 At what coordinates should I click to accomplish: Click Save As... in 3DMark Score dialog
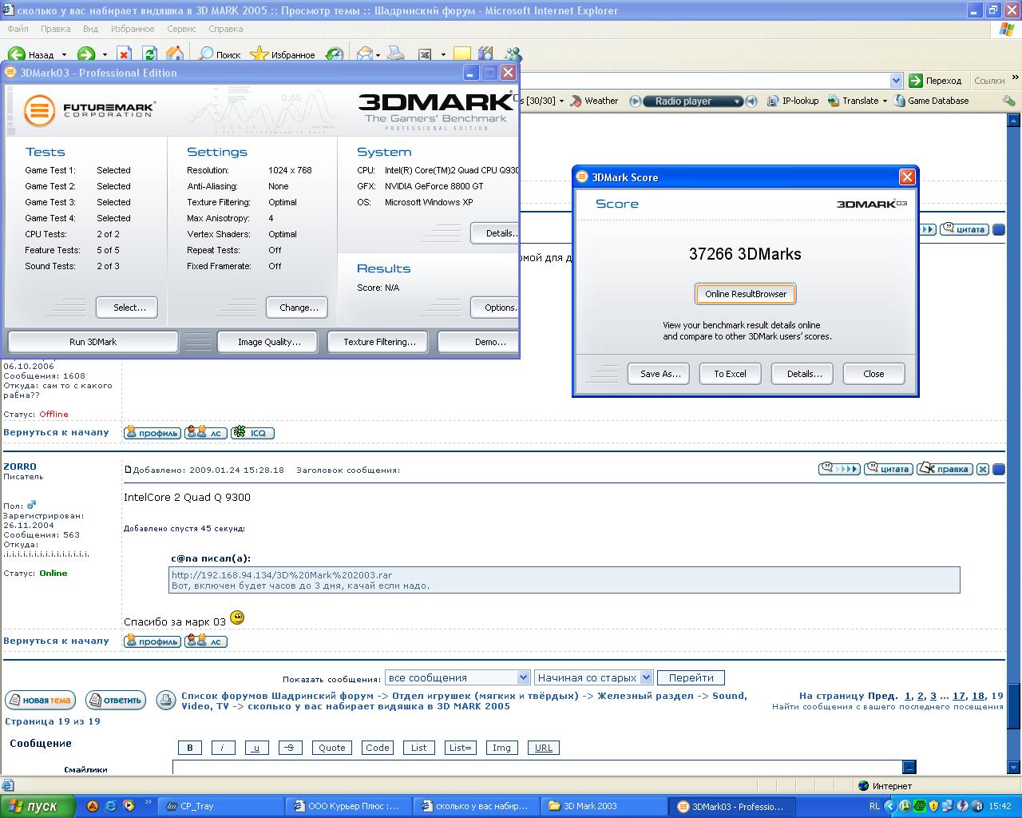pos(659,374)
